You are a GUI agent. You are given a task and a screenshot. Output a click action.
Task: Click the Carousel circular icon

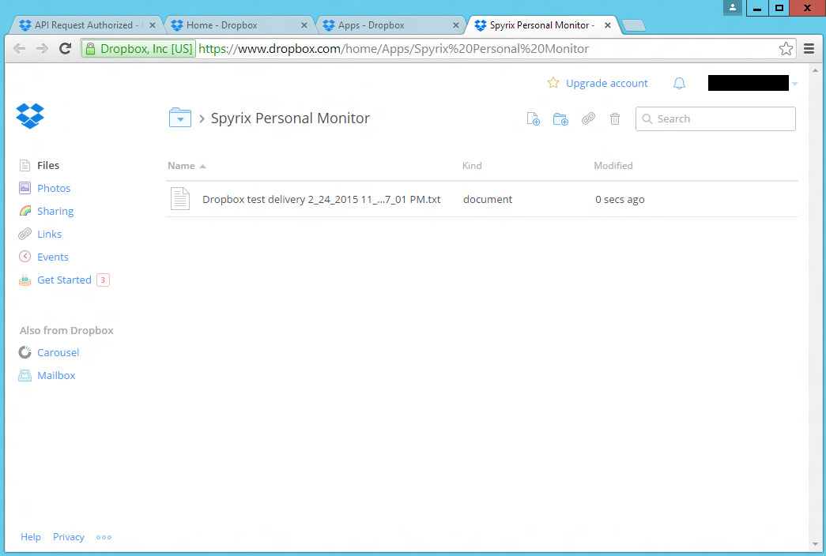tap(25, 352)
